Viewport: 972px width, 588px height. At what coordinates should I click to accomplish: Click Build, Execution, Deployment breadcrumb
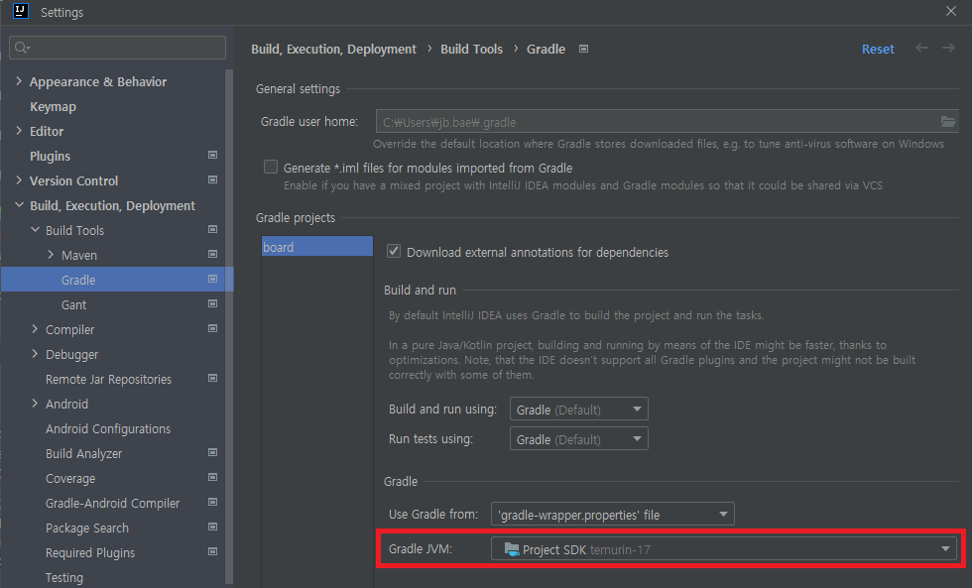coord(333,49)
